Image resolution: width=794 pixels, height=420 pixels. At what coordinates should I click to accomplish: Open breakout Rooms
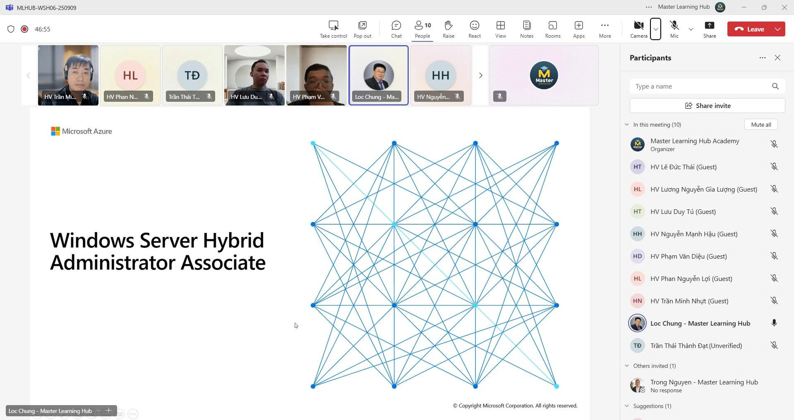coord(552,29)
